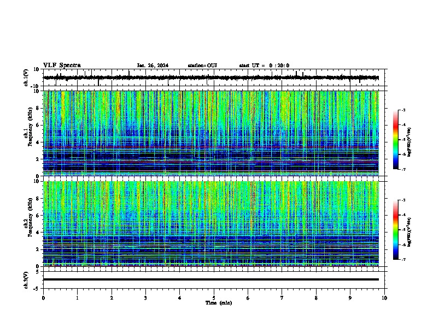Click the "-7" label below ch.2 color bar

tap(403, 259)
